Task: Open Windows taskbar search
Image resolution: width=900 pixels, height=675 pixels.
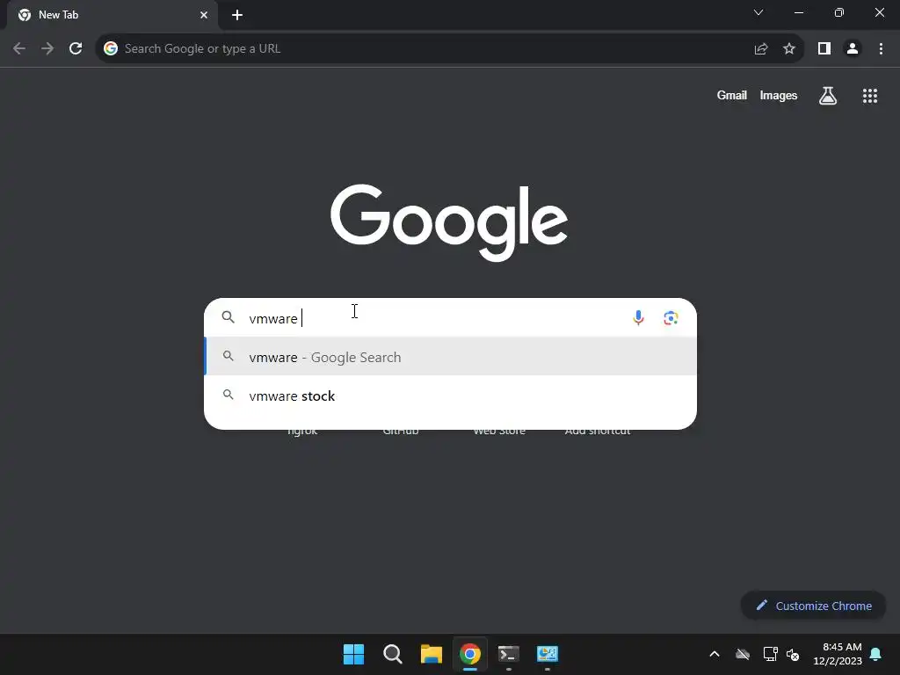Action: tap(393, 654)
